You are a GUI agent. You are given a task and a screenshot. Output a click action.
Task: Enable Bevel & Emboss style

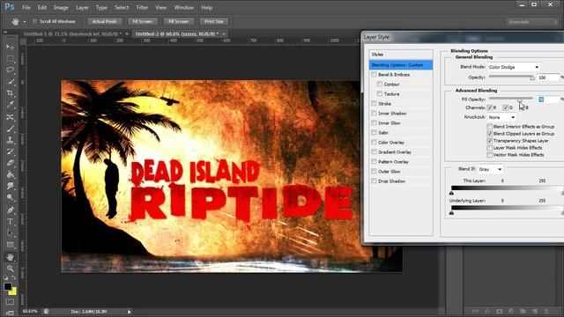374,74
